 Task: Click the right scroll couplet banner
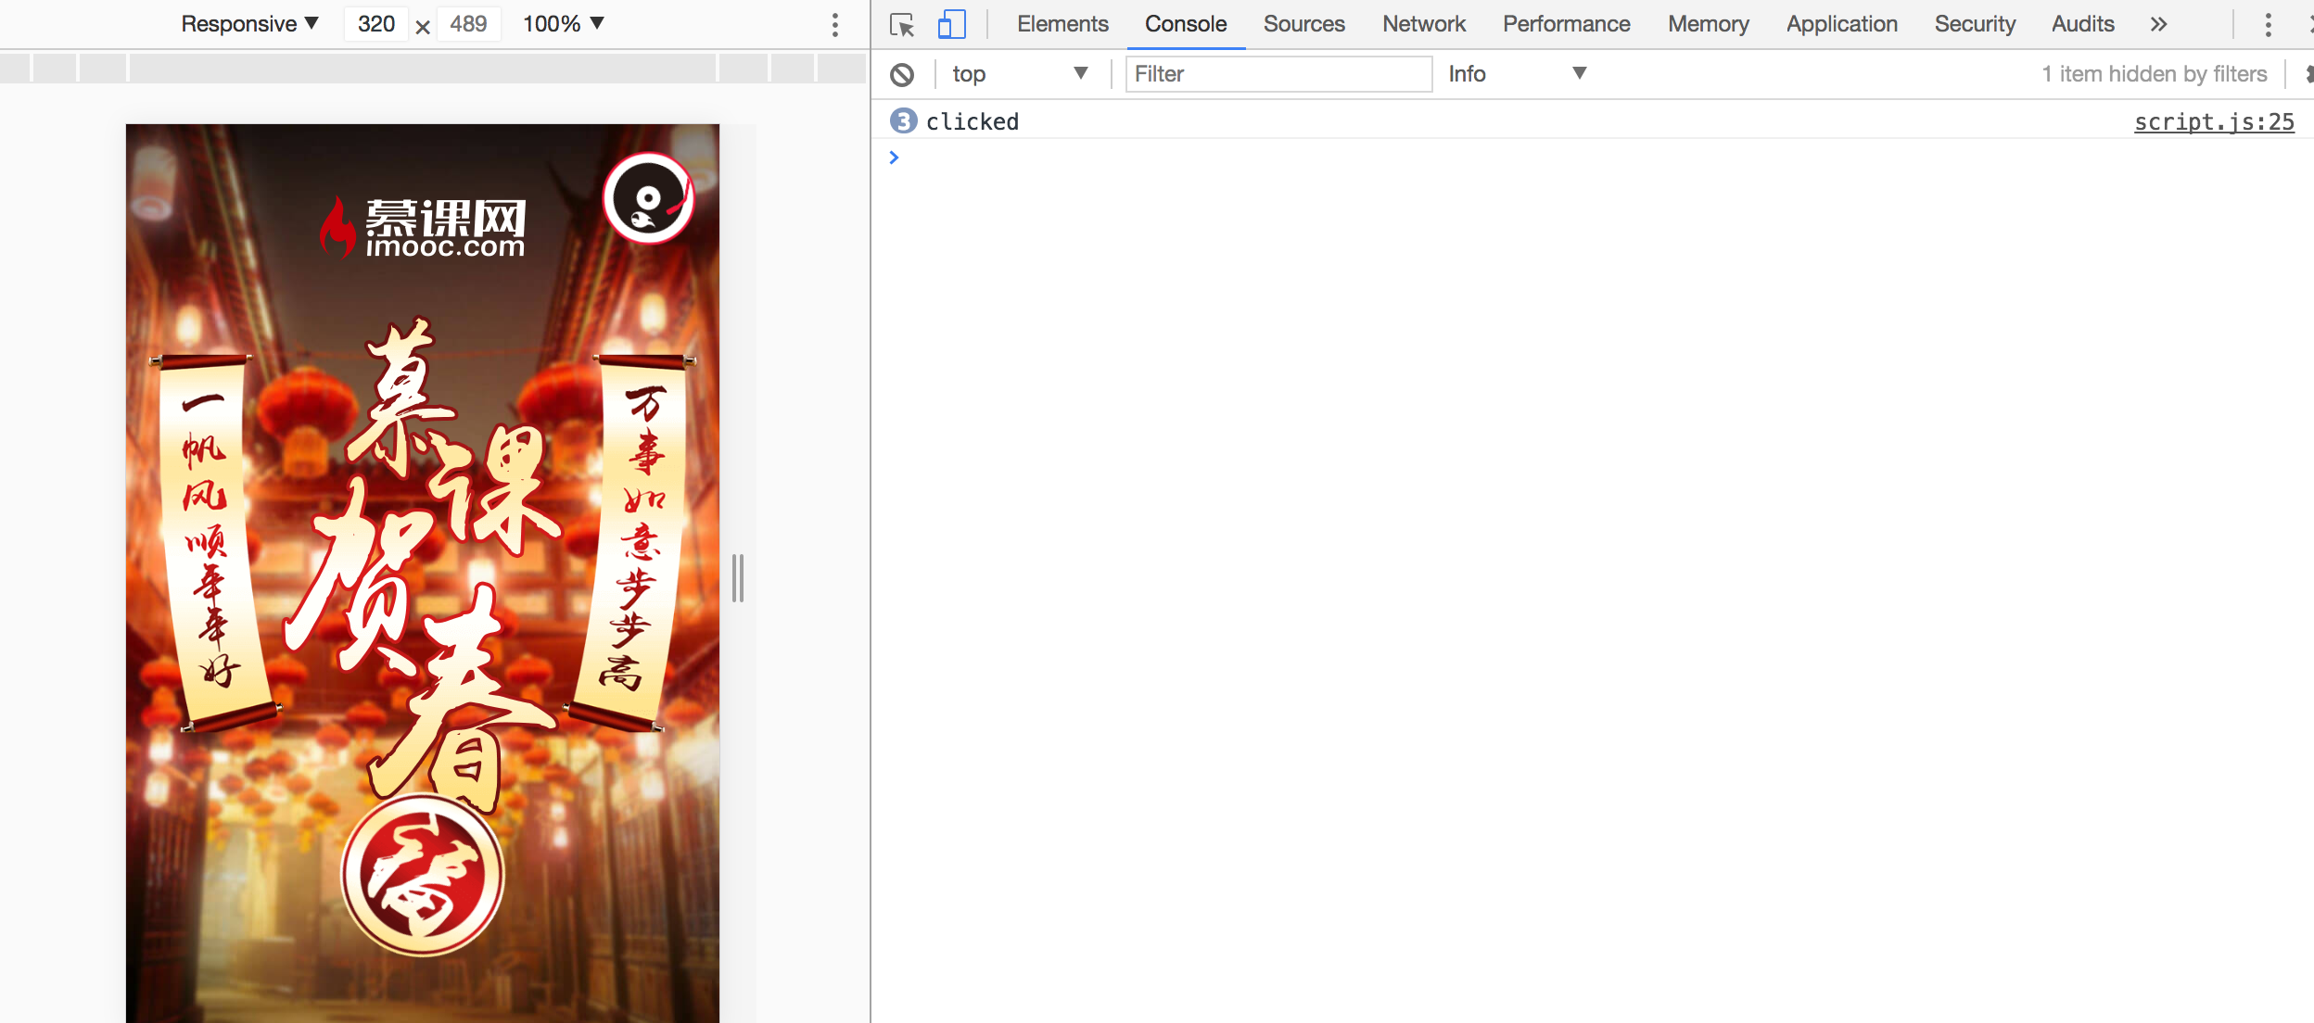[x=632, y=543]
